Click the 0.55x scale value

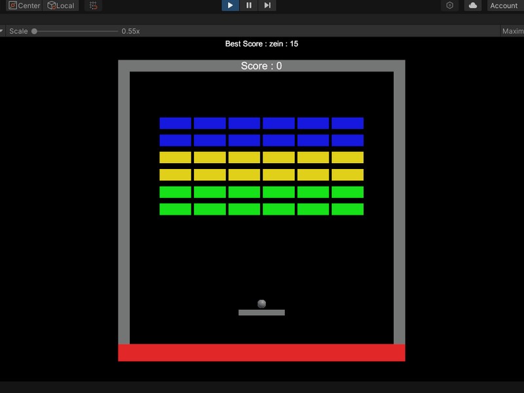(130, 31)
